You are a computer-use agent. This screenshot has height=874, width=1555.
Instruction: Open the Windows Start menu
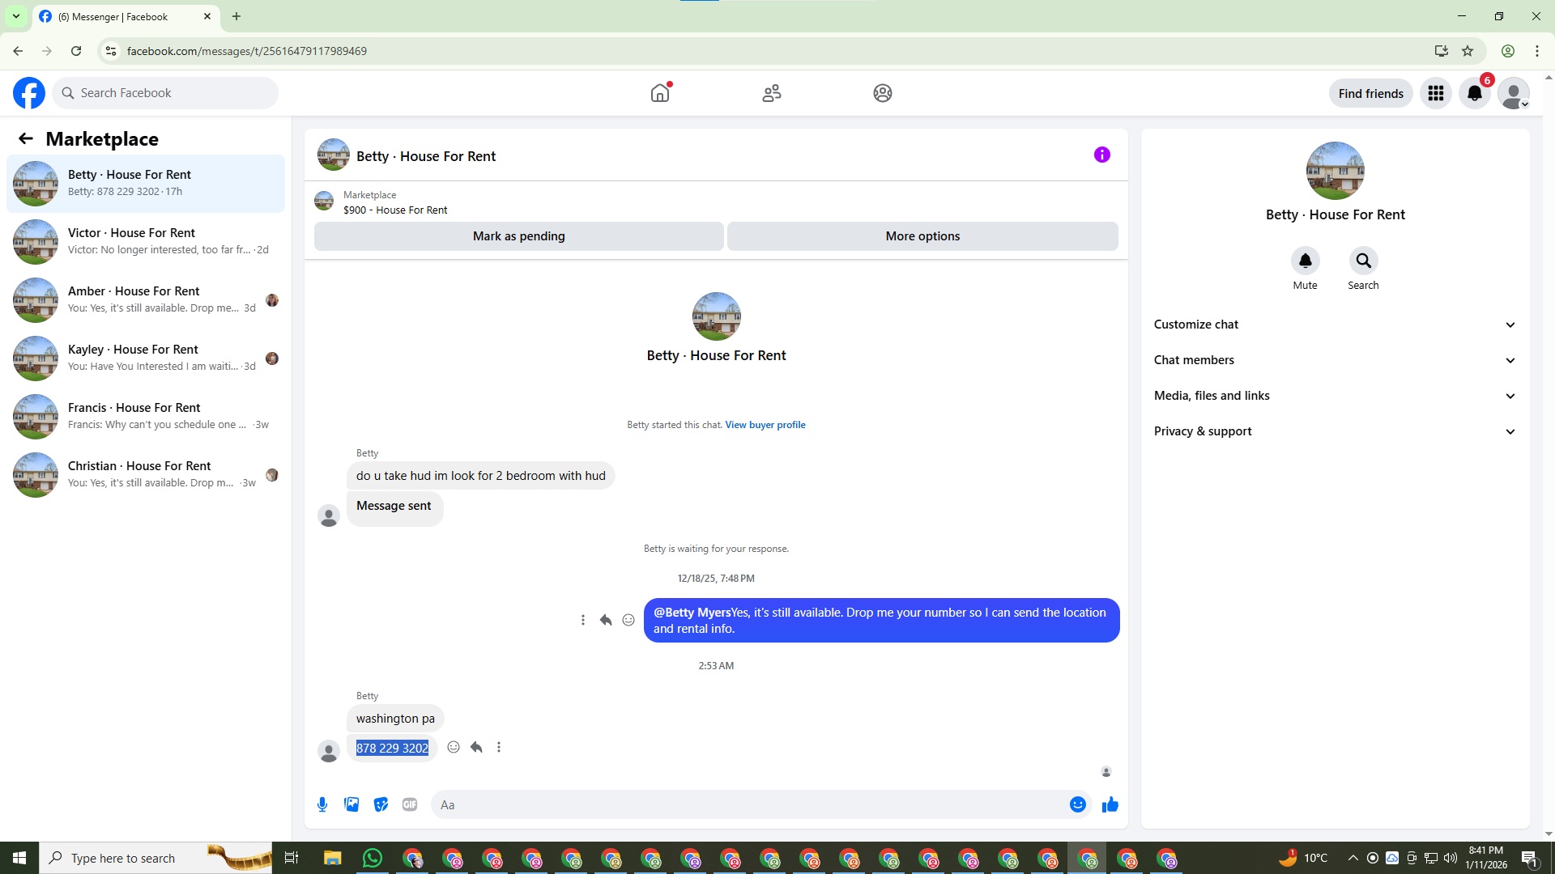(19, 858)
